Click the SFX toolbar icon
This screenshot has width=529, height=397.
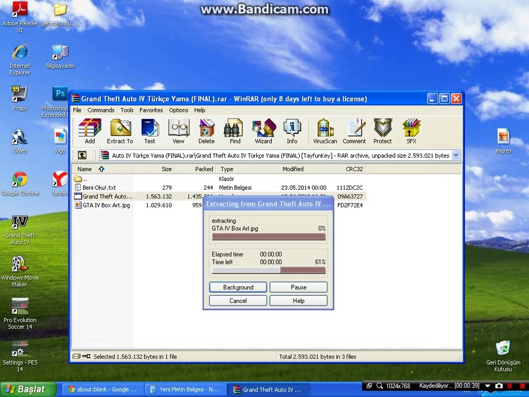pyautogui.click(x=411, y=131)
